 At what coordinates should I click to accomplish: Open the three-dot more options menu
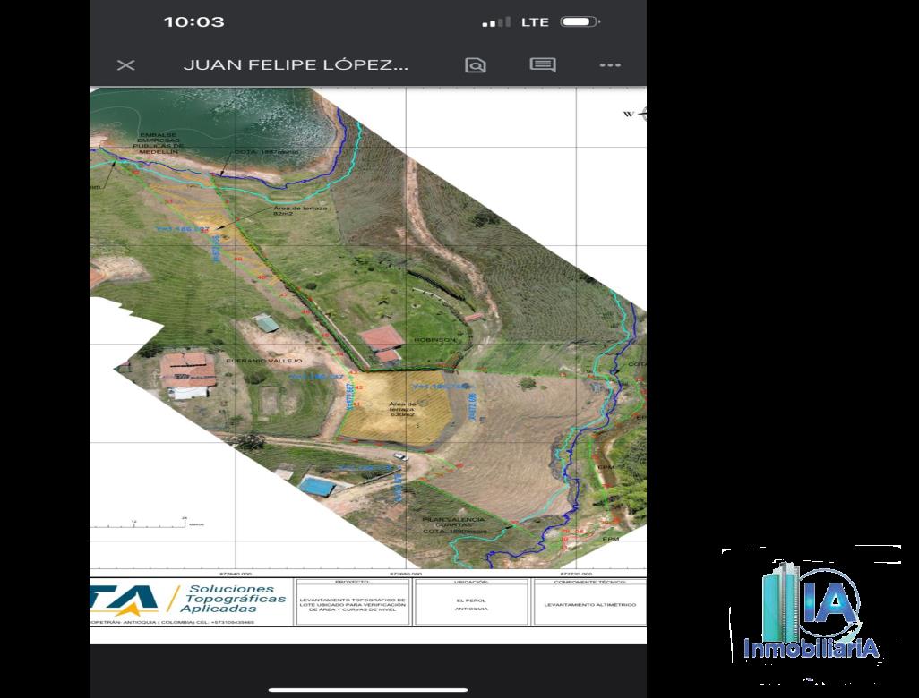pyautogui.click(x=610, y=65)
